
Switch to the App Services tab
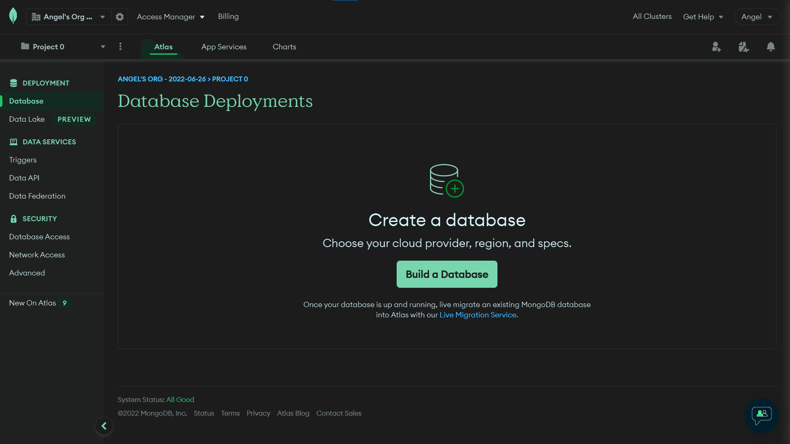pyautogui.click(x=223, y=46)
